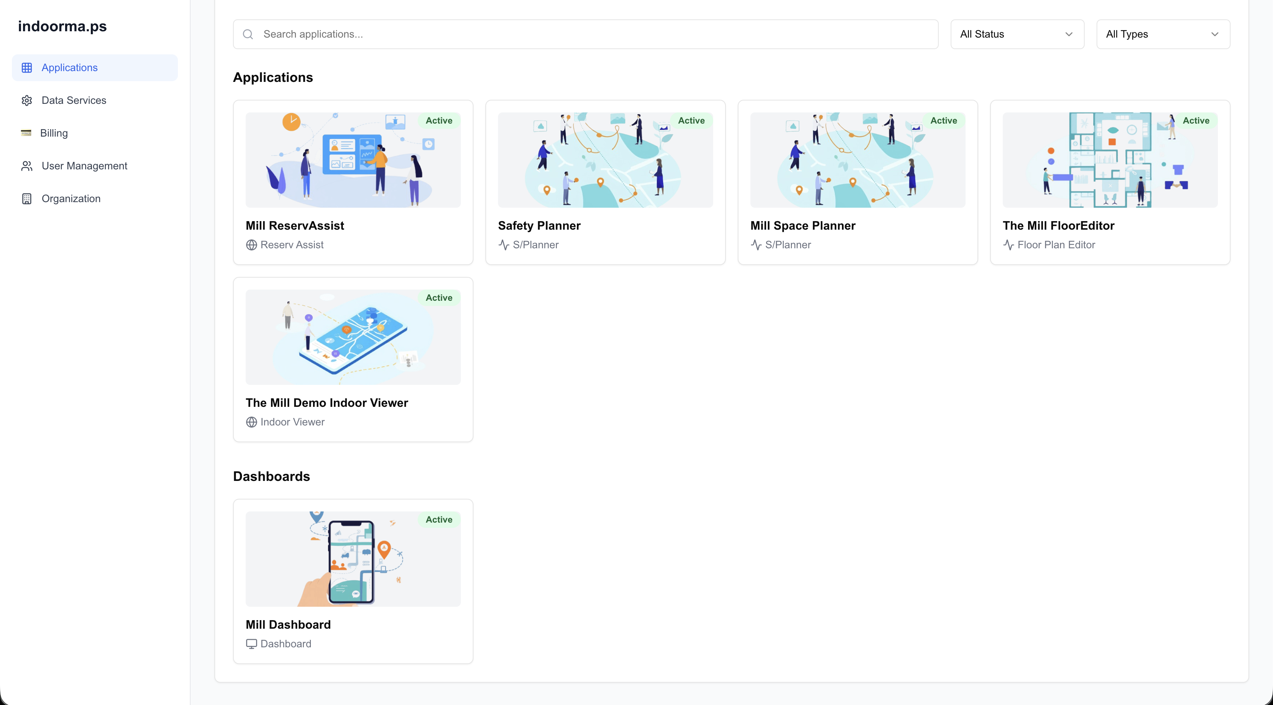
Task: Click The Mill Demo Indoor Viewer title
Action: point(327,403)
